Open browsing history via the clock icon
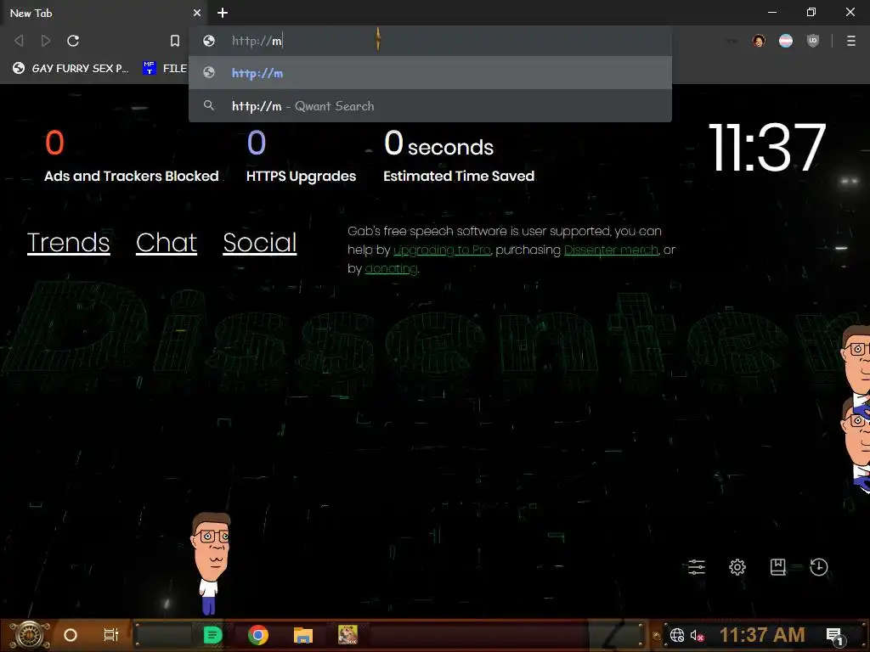Image resolution: width=870 pixels, height=652 pixels. tap(819, 567)
